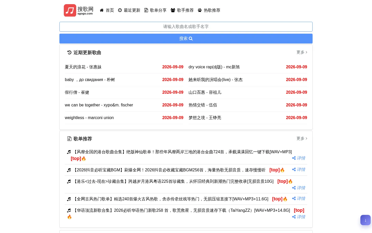Click the date 2026-09-09 beside 夏天的浪花
372x233 pixels.
[173, 67]
